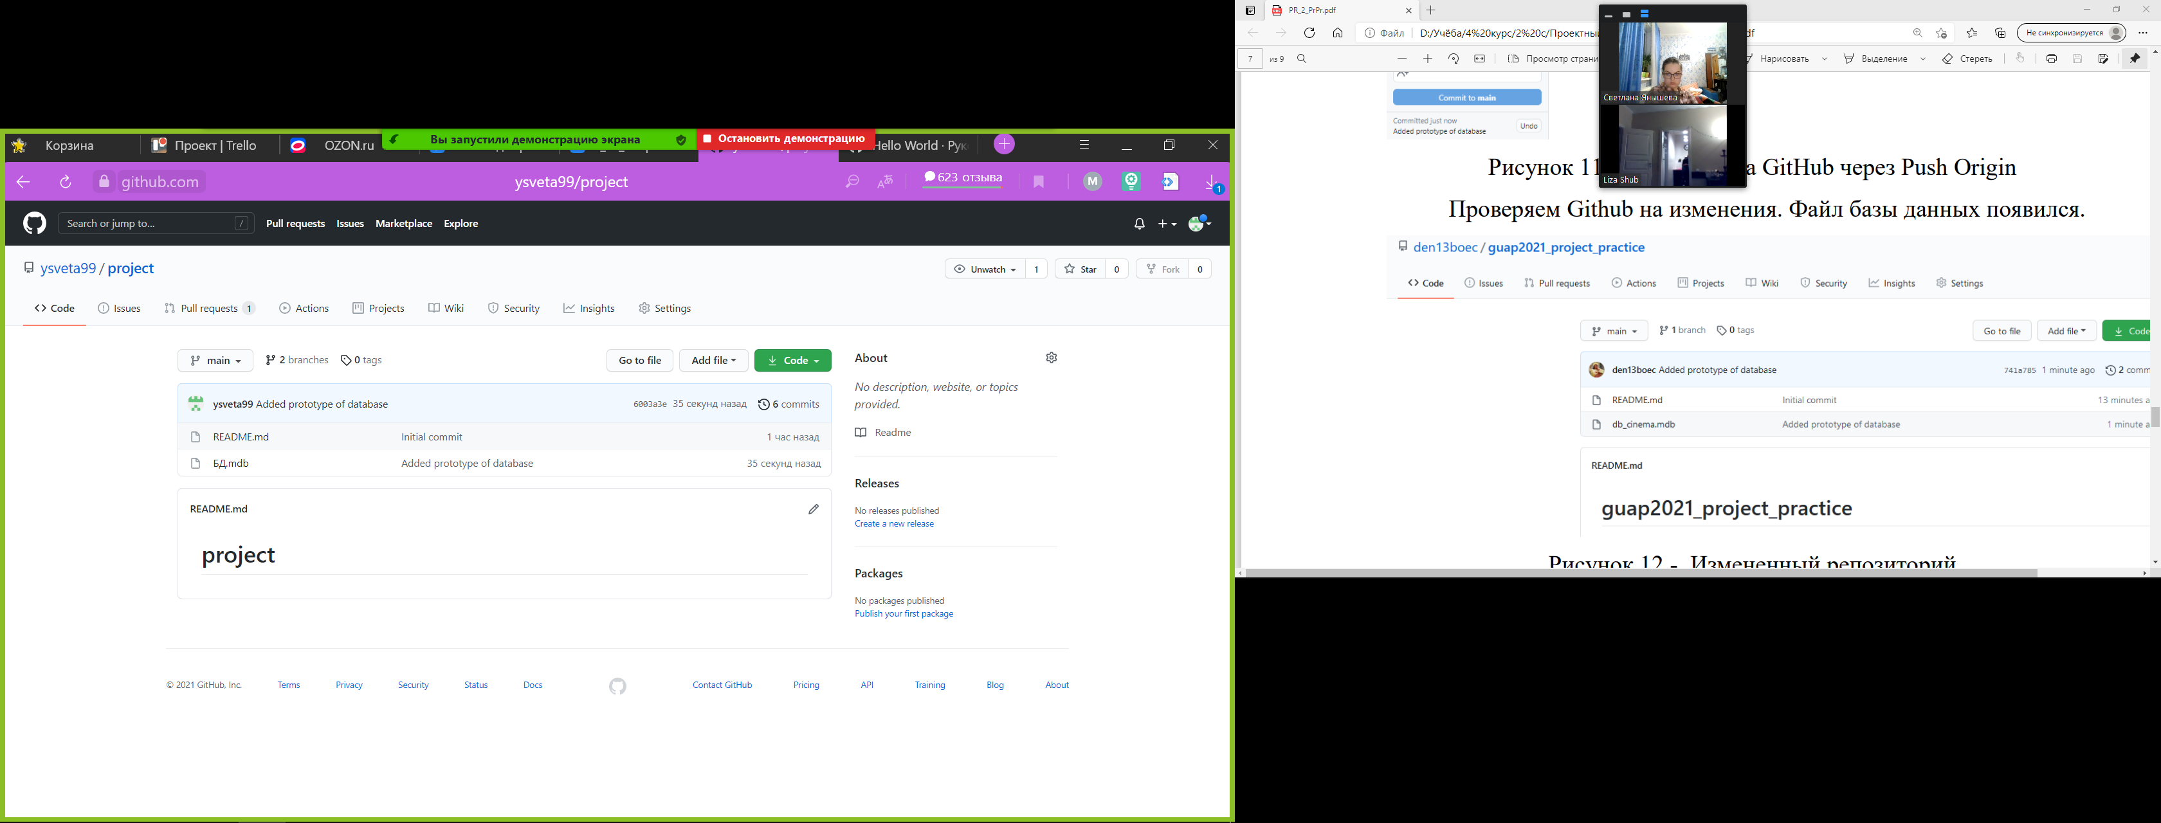Expand the Выделение highlight options
The width and height of the screenshot is (2161, 823).
click(x=1923, y=59)
